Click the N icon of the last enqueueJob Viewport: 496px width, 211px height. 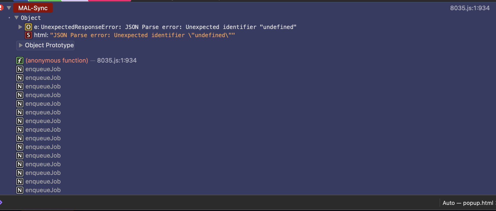[x=20, y=190]
